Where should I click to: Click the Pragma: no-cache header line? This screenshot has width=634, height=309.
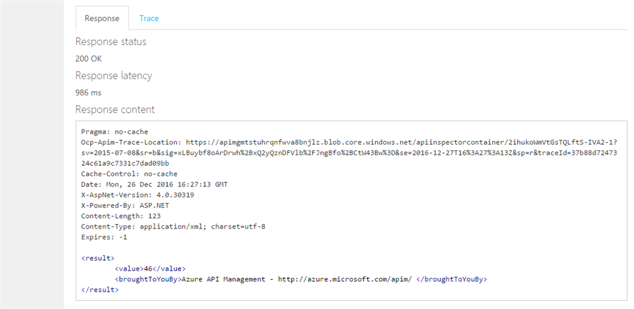115,132
